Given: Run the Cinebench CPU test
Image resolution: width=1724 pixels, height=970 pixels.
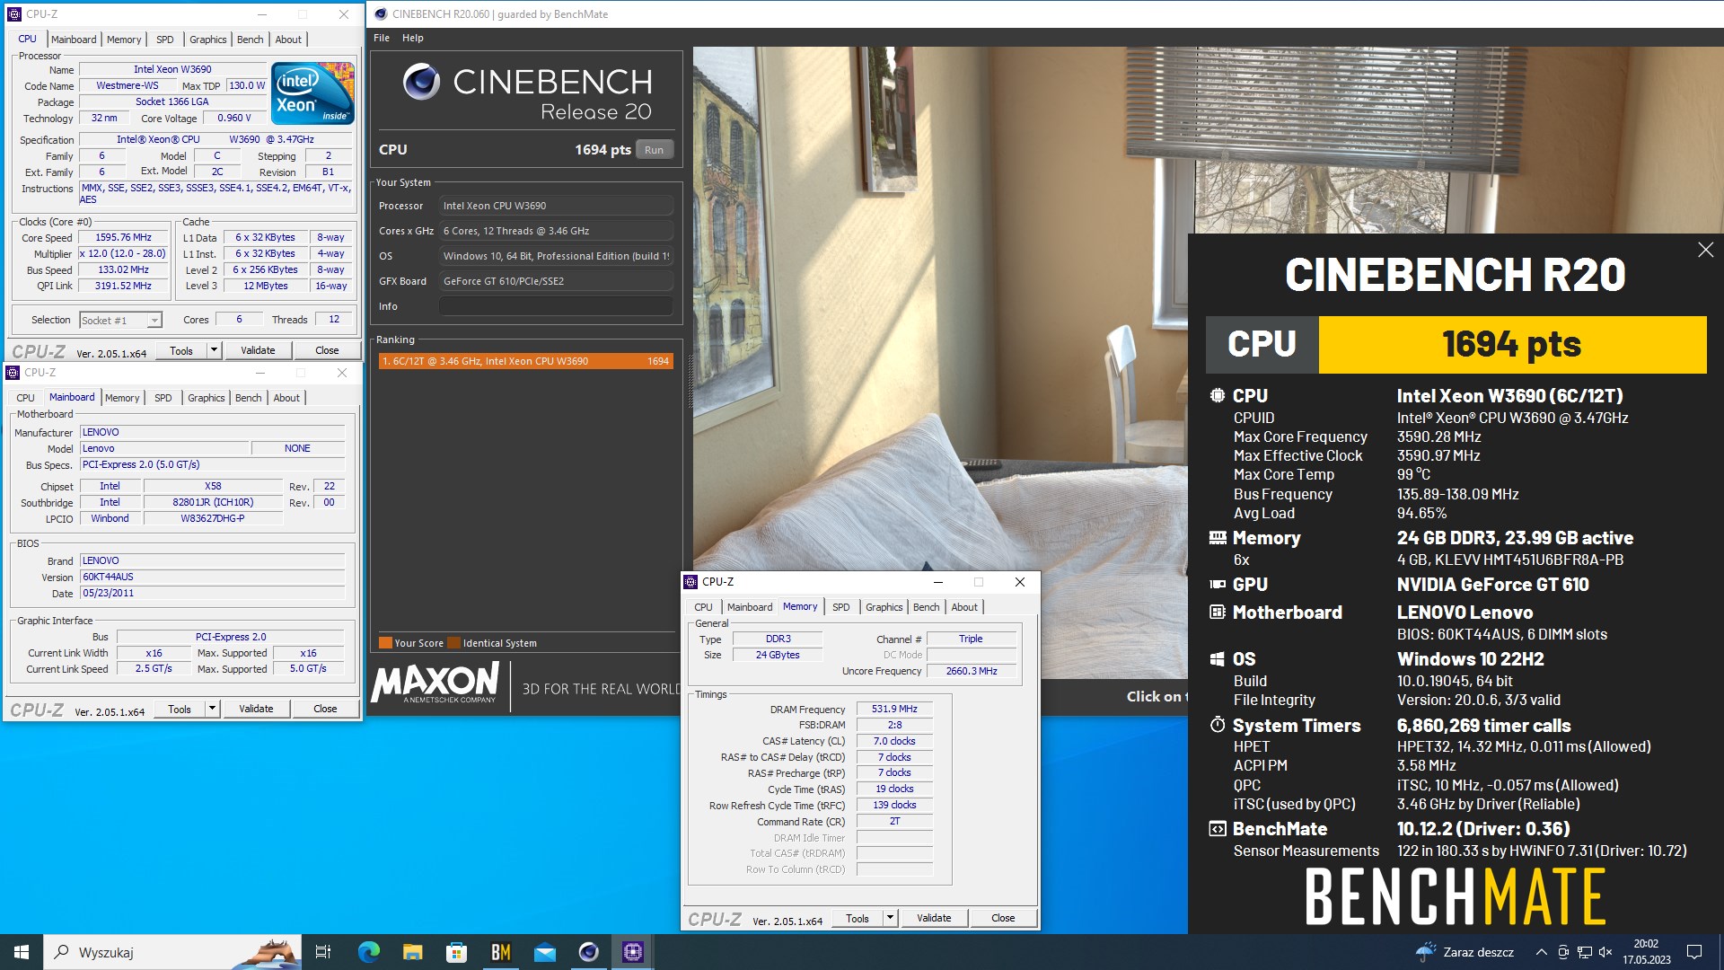Looking at the screenshot, I should [x=654, y=150].
